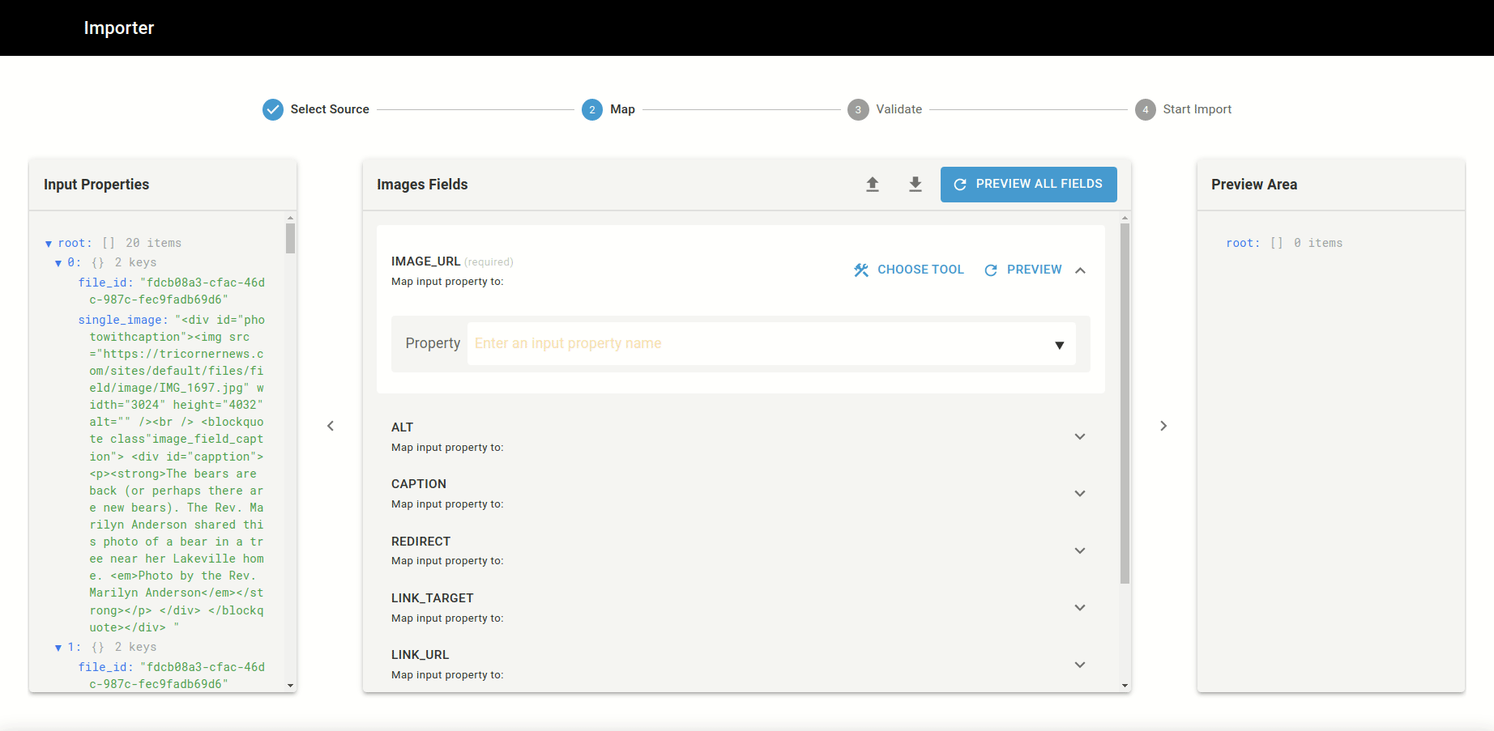Expand the REDIRECT field section
Viewport: 1494px width, 731px height.
point(1080,550)
